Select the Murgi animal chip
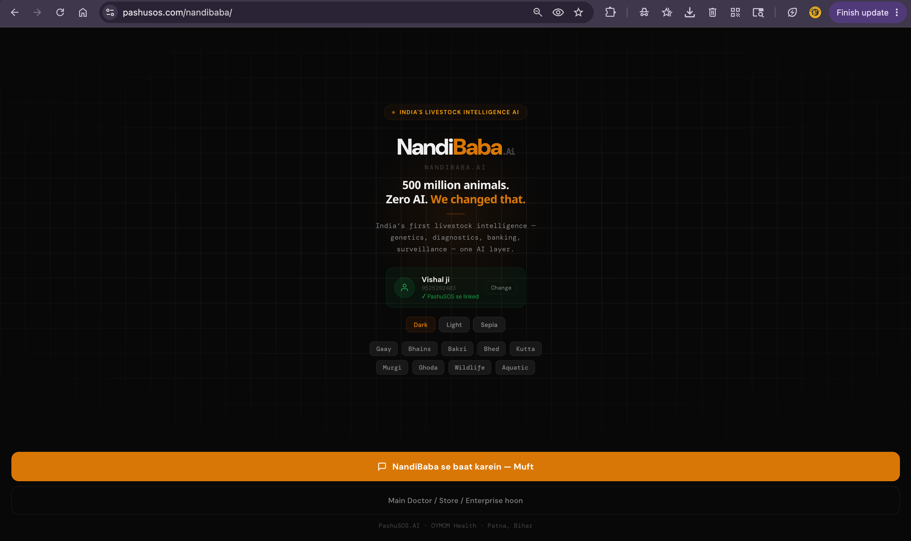Image resolution: width=911 pixels, height=541 pixels. 392,367
